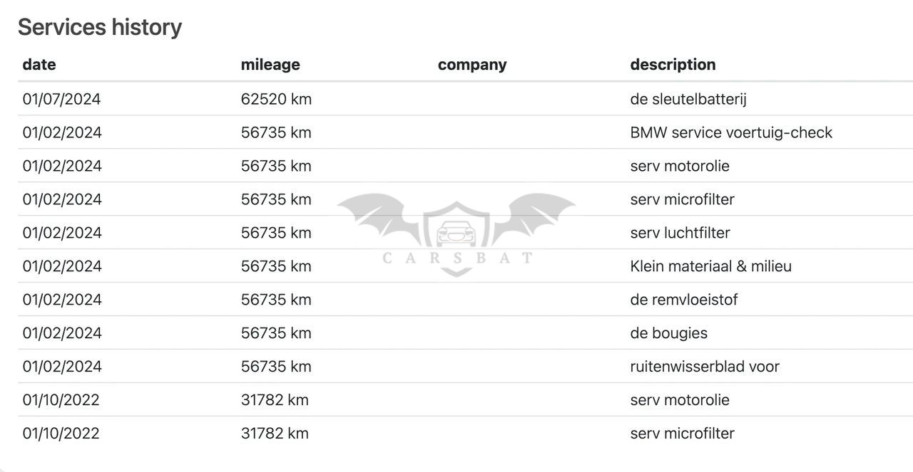This screenshot has width=913, height=472.
Task: Click the first 01/10/2022 date cell
Action: (x=61, y=400)
